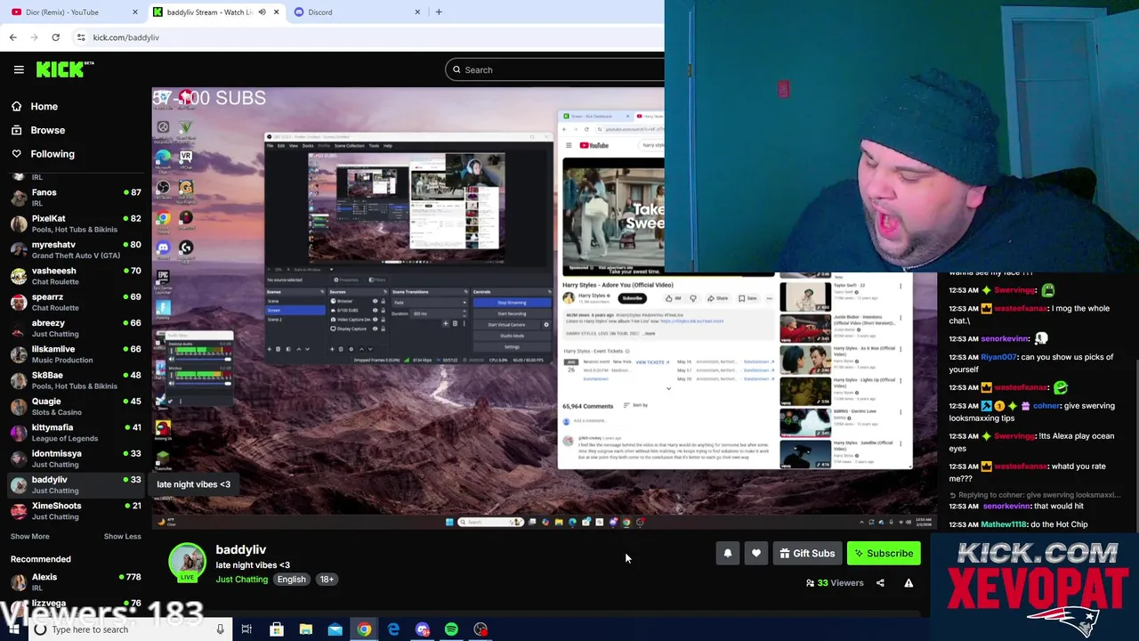
Task: Open the Windows Start menu
Action: (13, 629)
